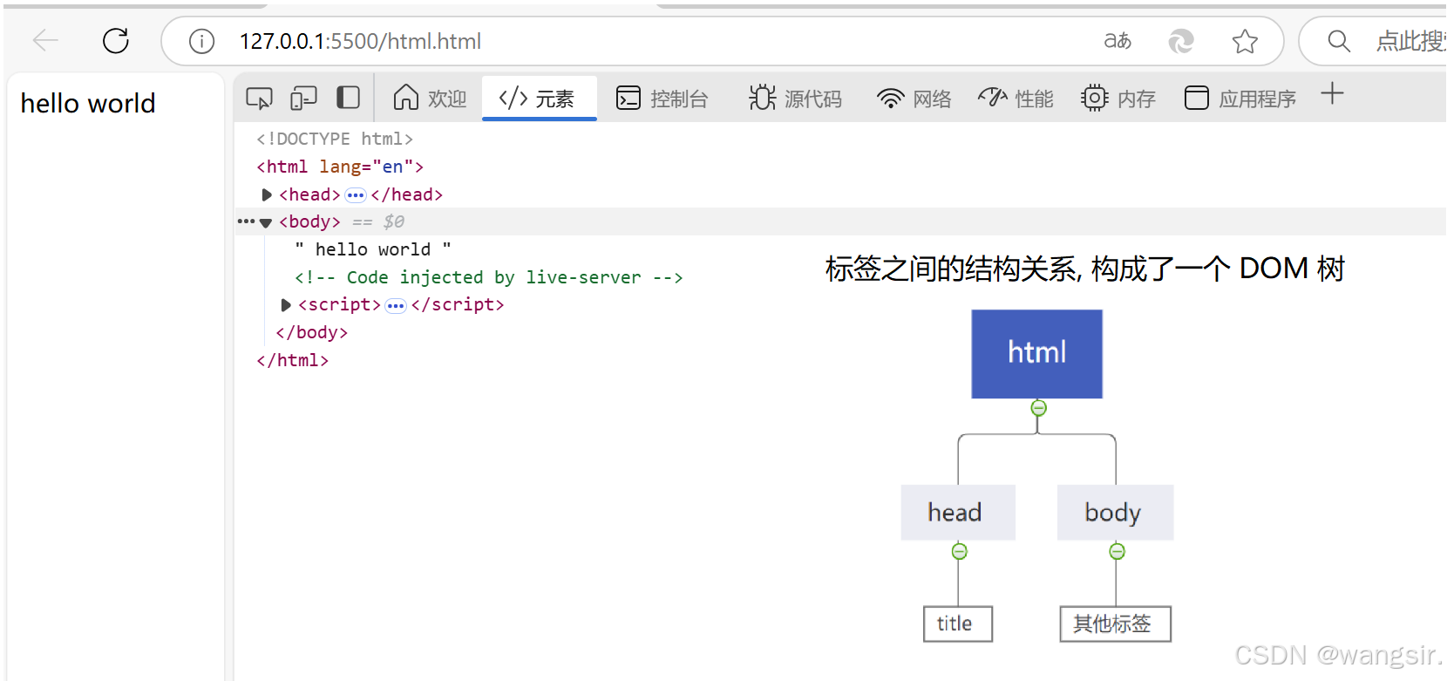Open the 源代码 sources tab

(795, 99)
